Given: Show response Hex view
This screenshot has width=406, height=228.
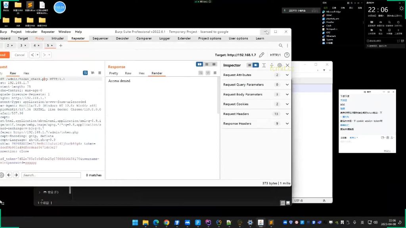Looking at the screenshot, I should pyautogui.click(x=142, y=73).
